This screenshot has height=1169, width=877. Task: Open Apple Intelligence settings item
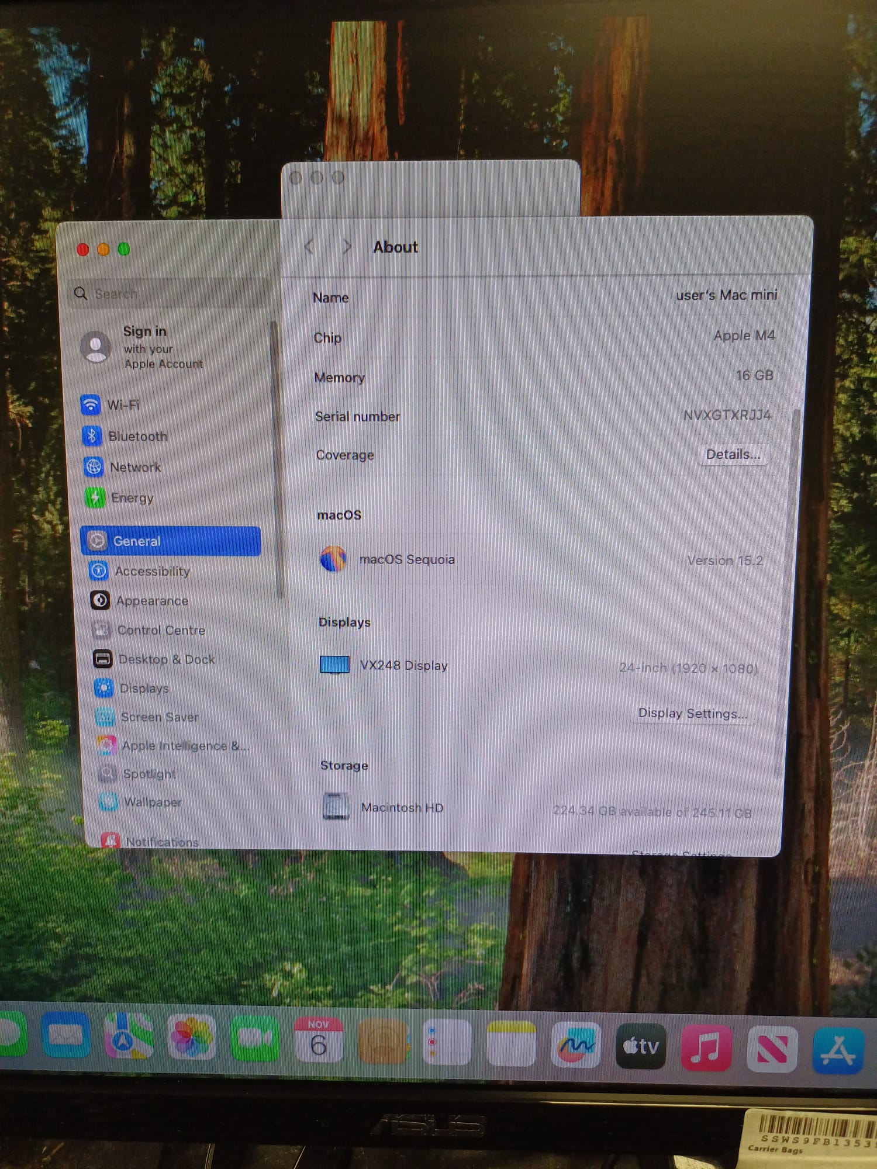(184, 746)
